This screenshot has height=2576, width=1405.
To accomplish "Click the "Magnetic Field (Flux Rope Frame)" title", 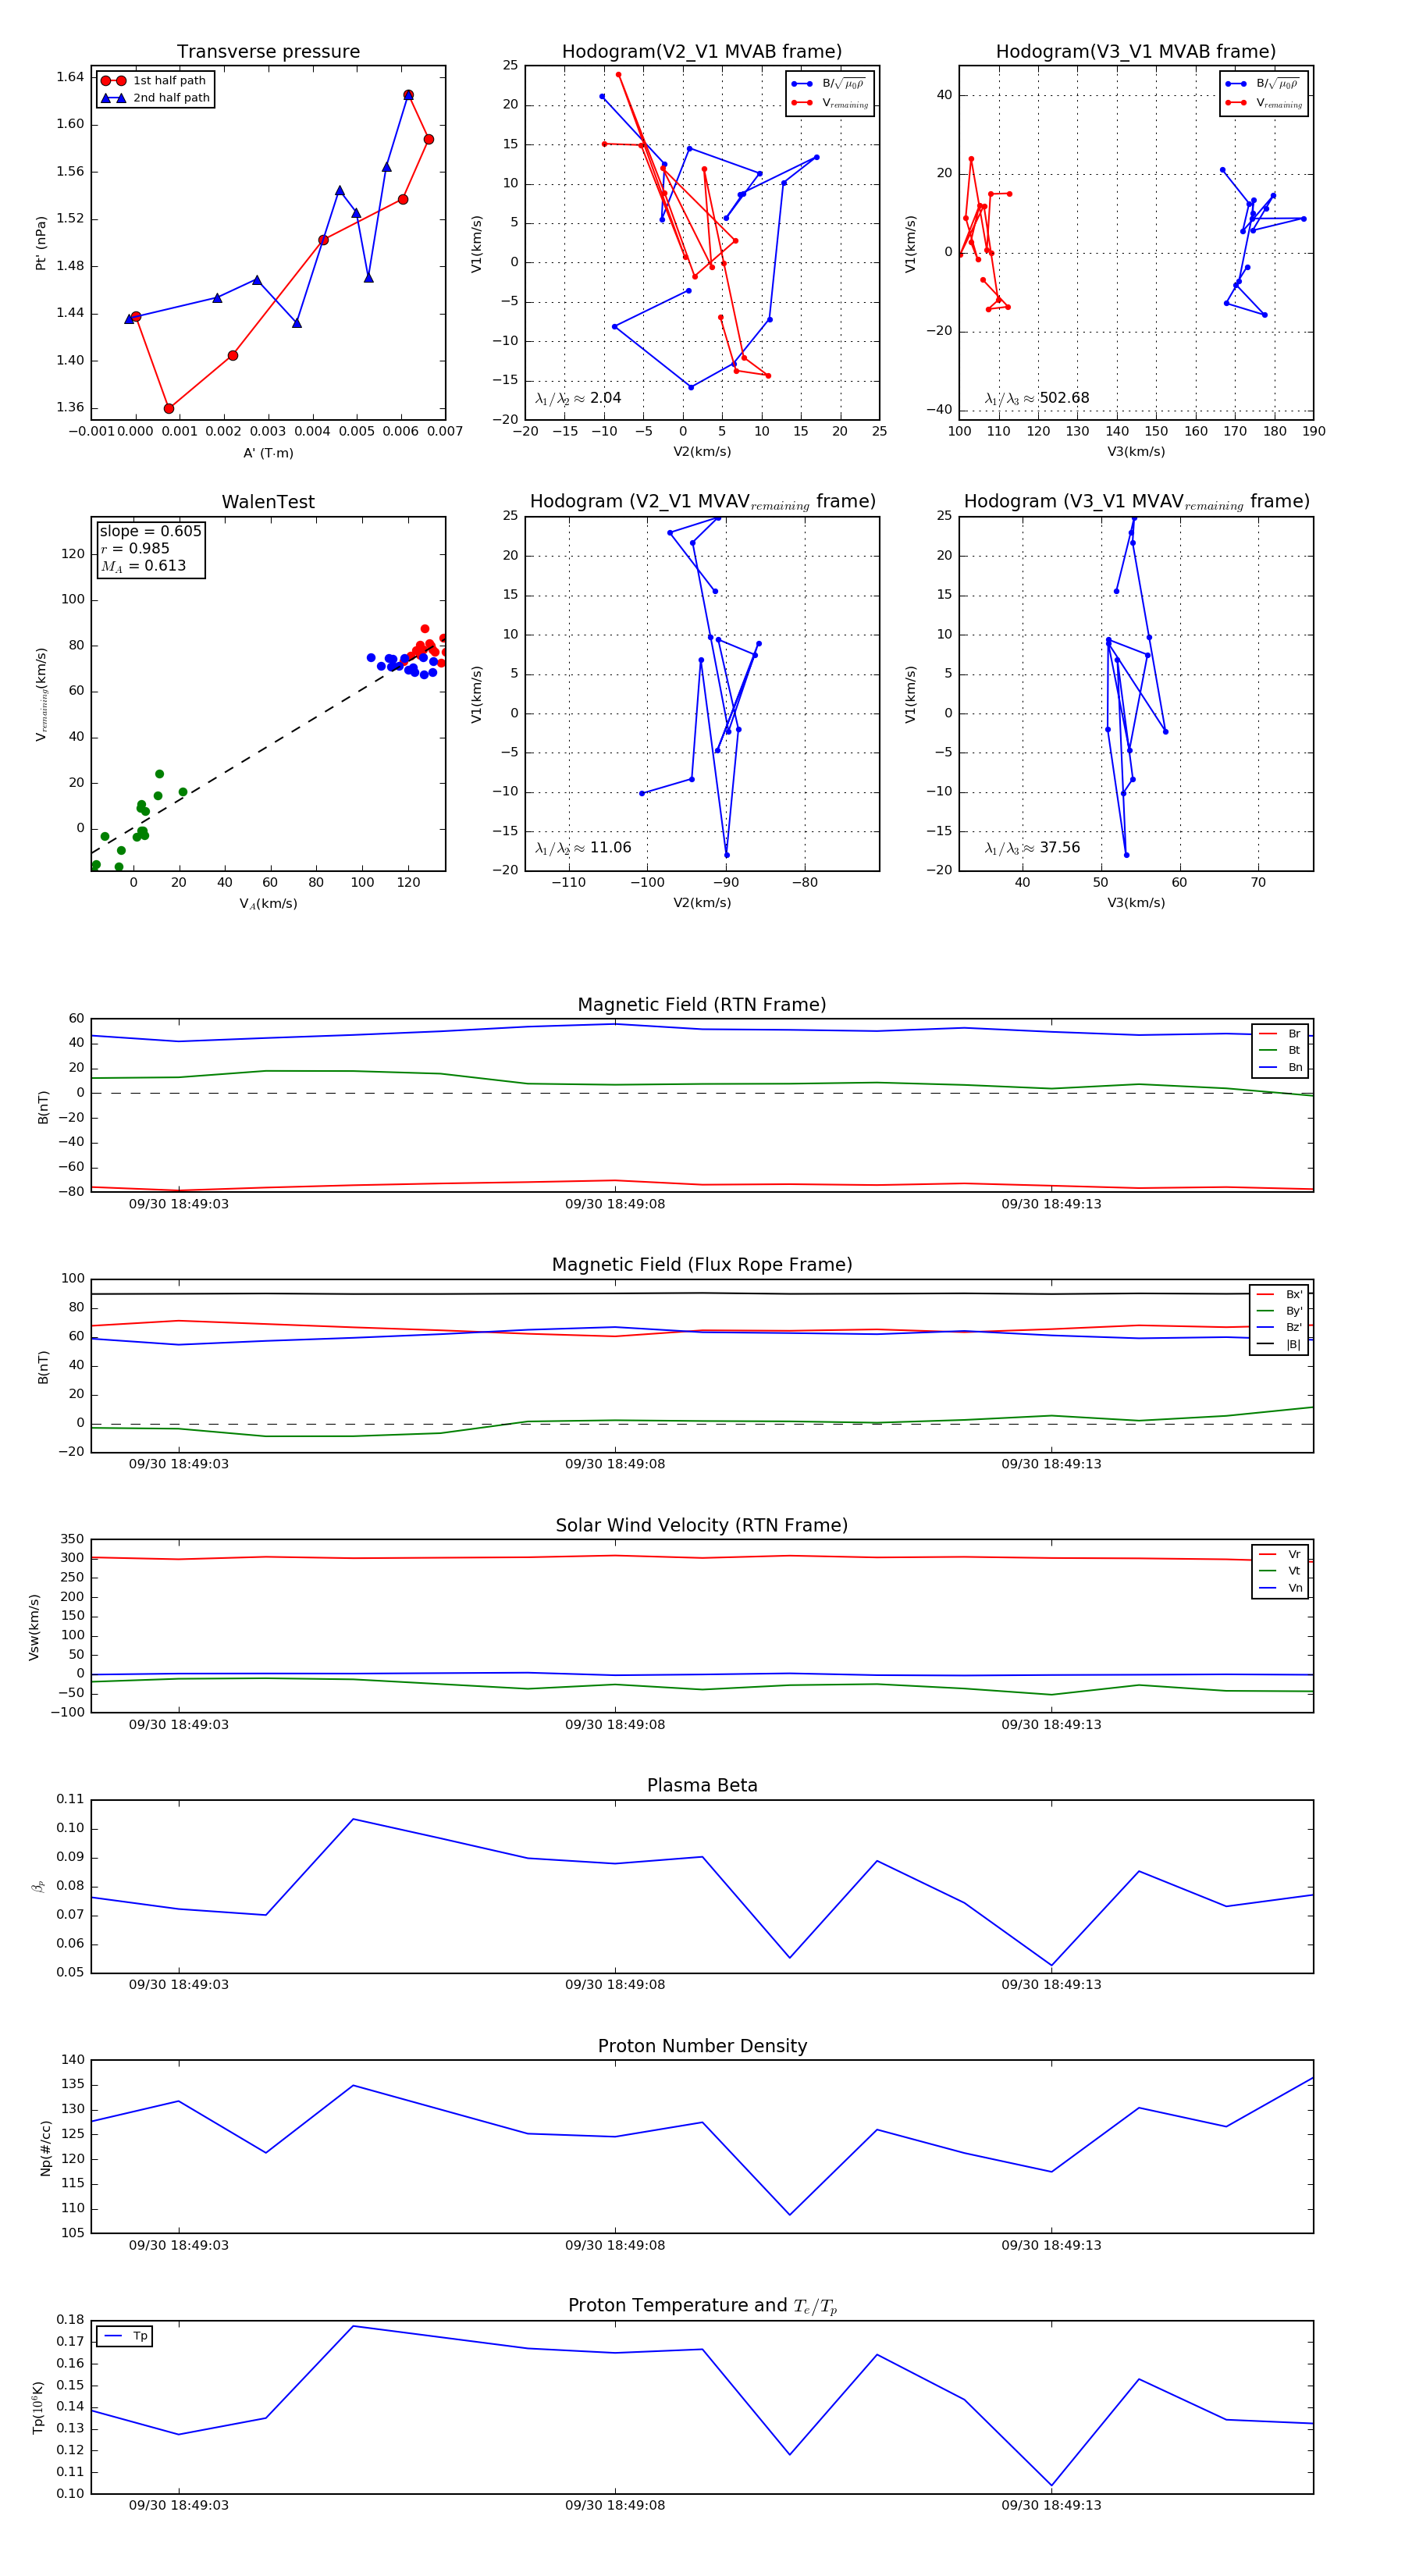I will pyautogui.click(x=702, y=1265).
